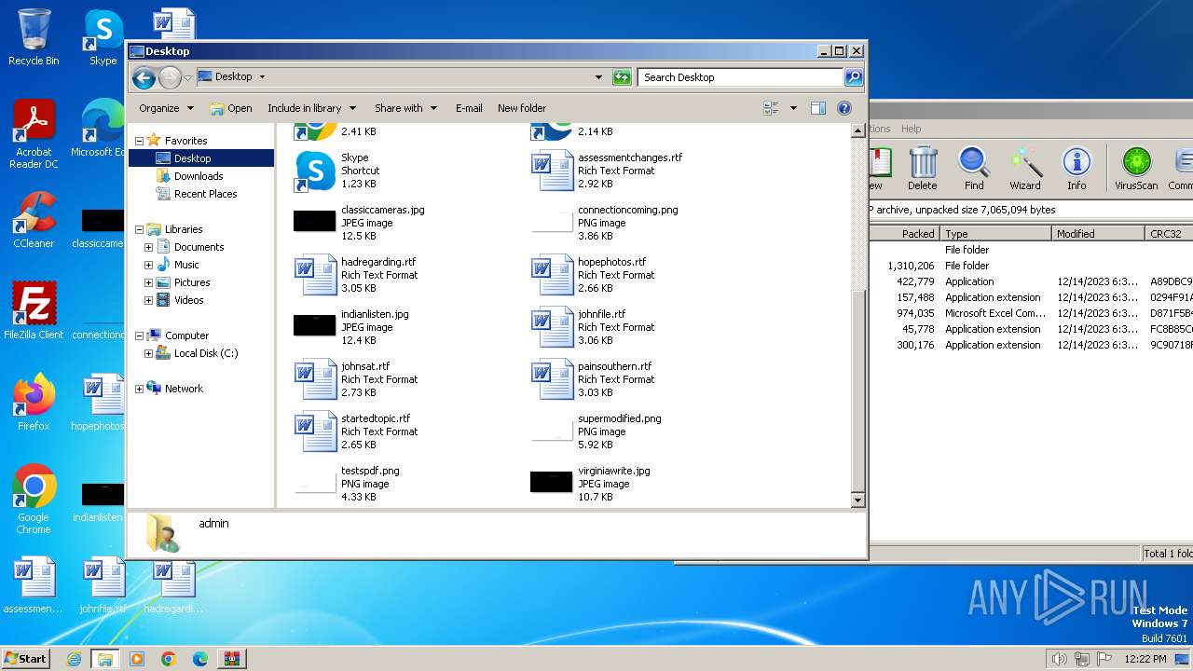Open the address bar history dropdown
The height and width of the screenshot is (671, 1193).
(x=598, y=77)
